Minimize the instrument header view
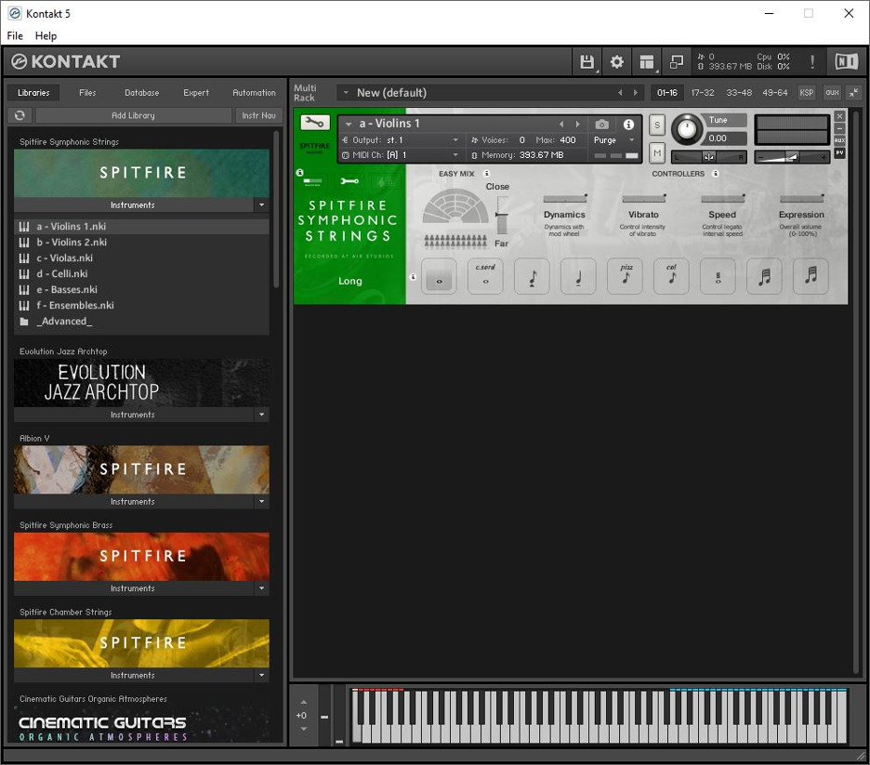This screenshot has height=765, width=870. coord(839,128)
